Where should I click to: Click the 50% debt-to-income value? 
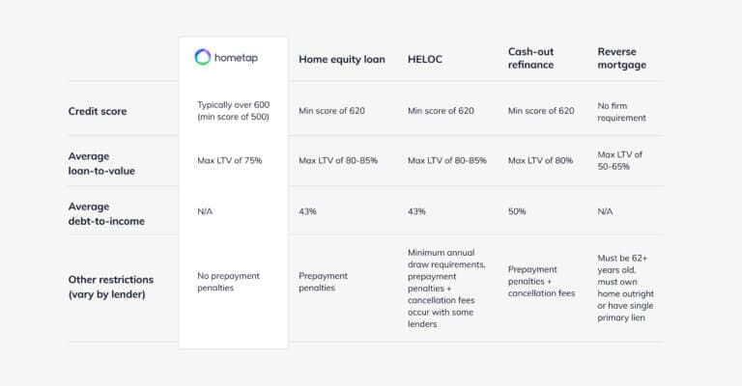coord(520,209)
